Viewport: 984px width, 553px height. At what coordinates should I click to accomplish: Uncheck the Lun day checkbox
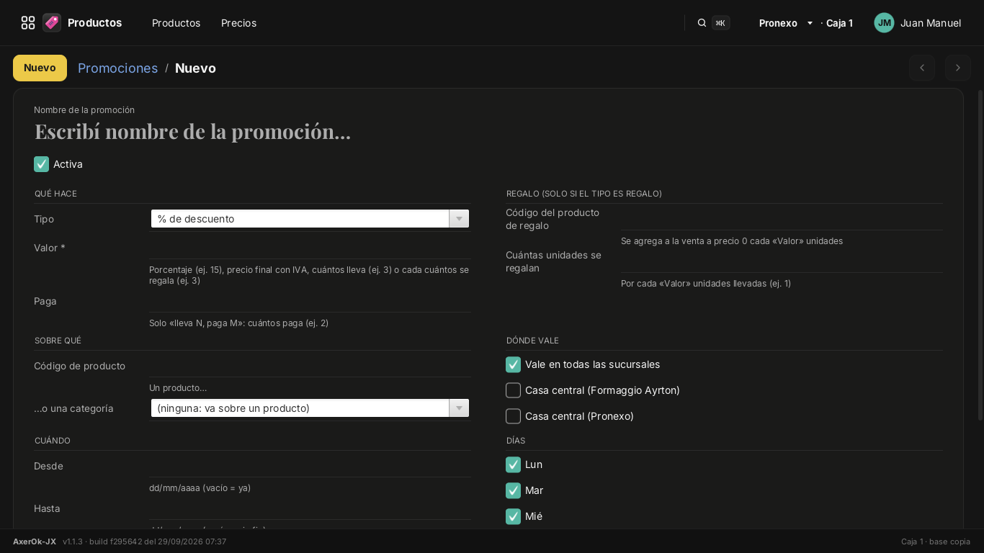(x=514, y=464)
